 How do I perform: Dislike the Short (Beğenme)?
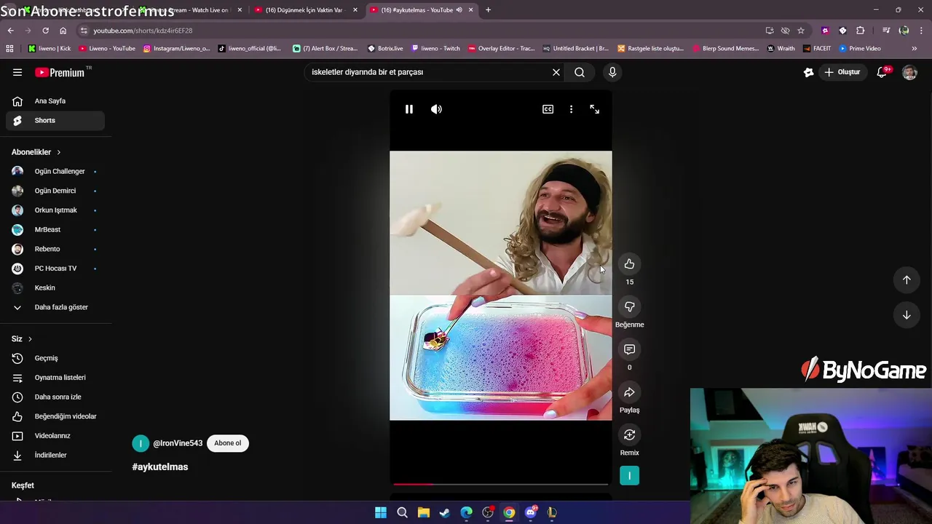click(x=629, y=307)
